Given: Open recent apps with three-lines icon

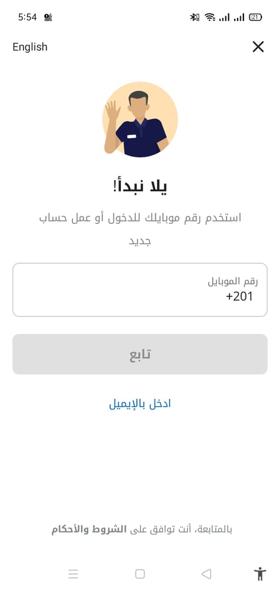Looking at the screenshot, I should click(x=73, y=574).
